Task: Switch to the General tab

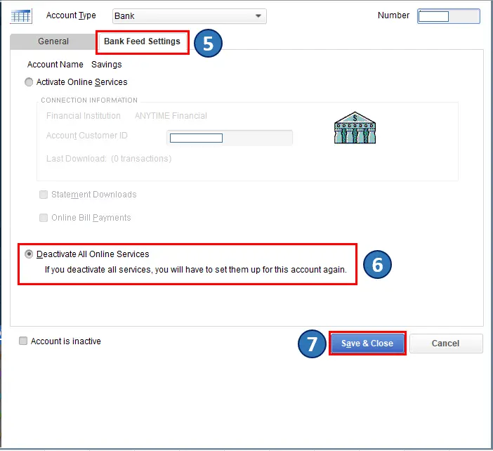Action: point(53,41)
